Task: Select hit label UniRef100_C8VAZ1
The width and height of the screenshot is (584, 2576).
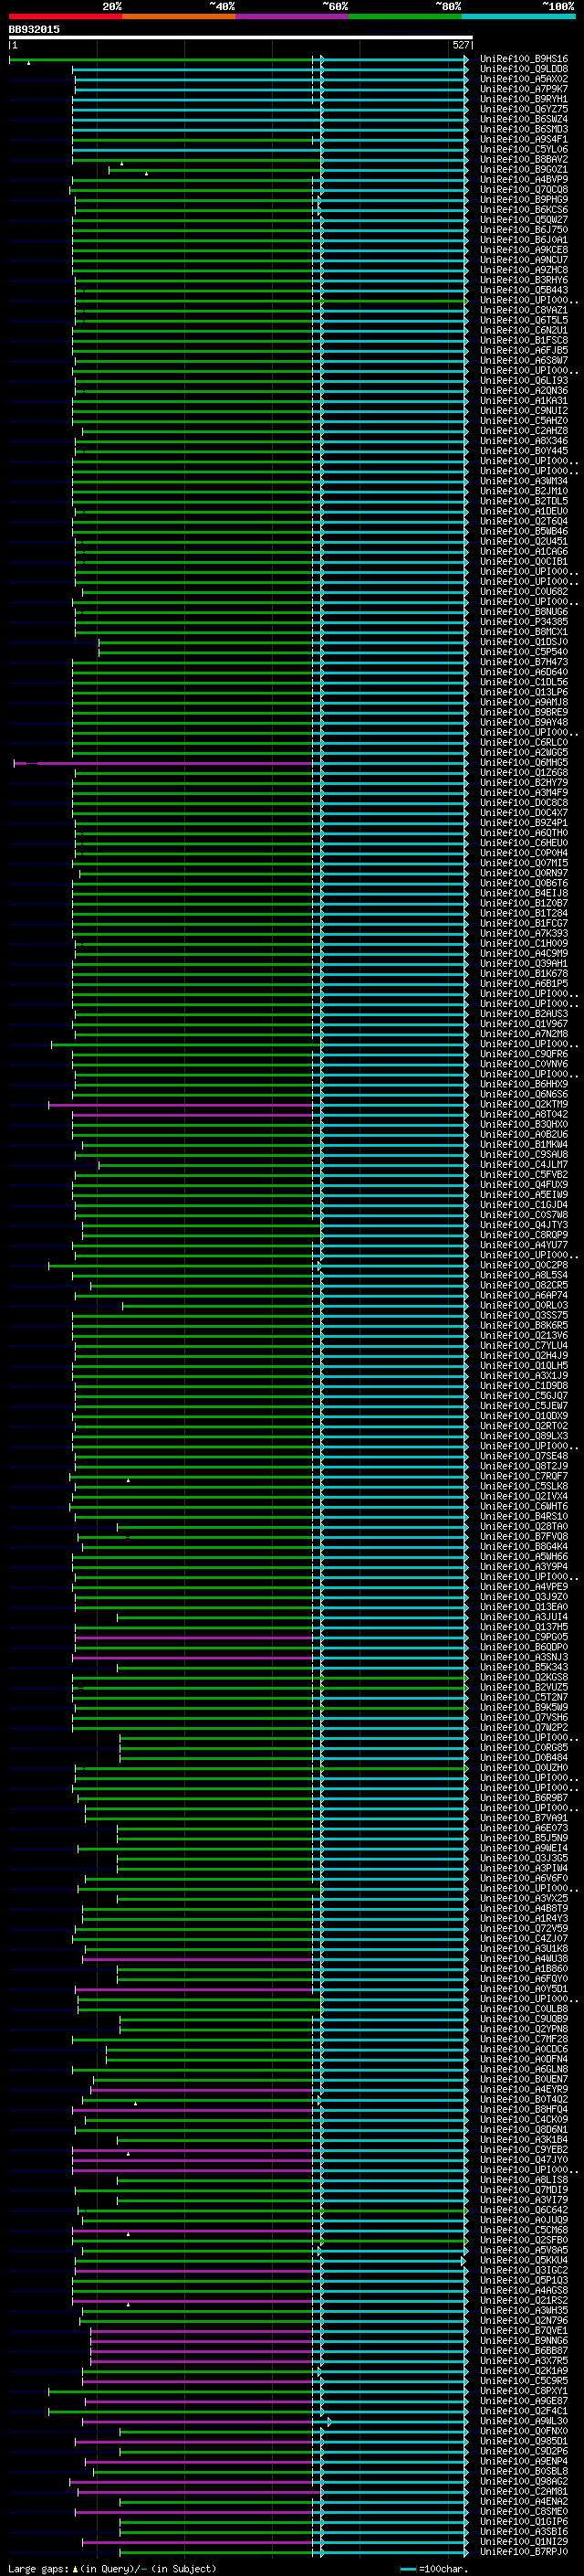Action: coord(524,310)
